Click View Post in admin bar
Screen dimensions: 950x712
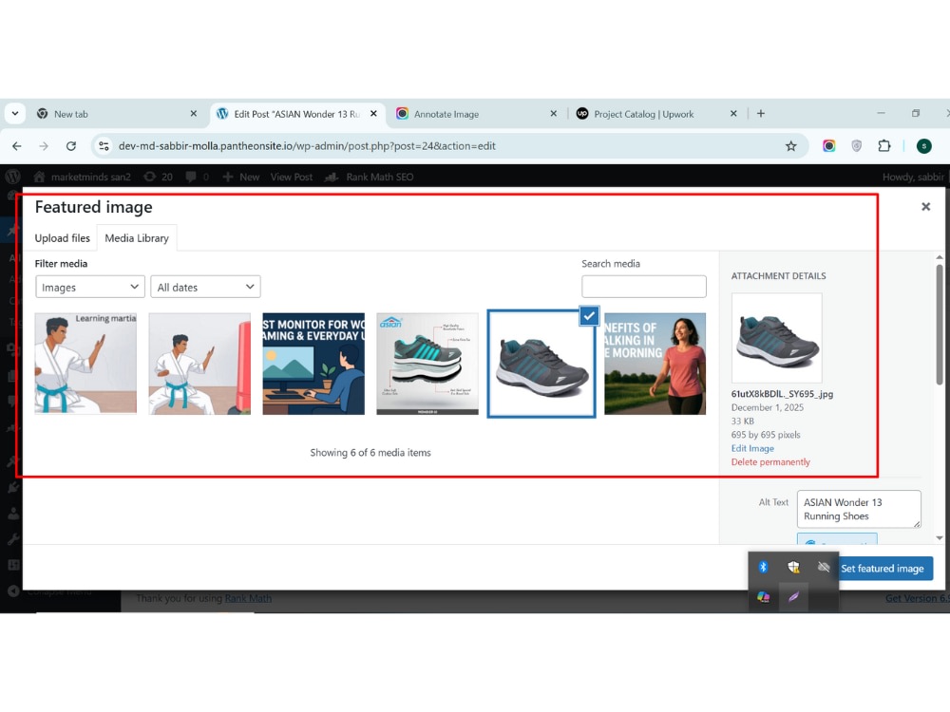click(x=292, y=177)
